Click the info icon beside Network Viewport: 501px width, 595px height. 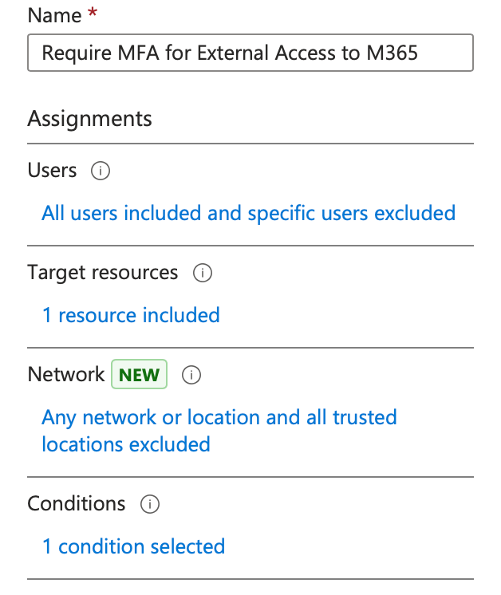[x=191, y=375]
